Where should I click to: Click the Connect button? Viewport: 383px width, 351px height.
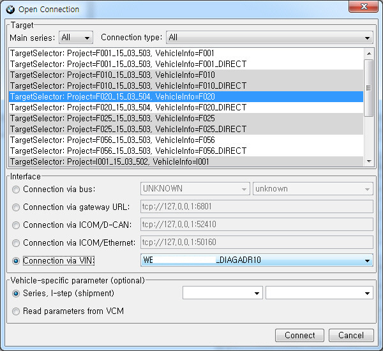click(x=300, y=336)
